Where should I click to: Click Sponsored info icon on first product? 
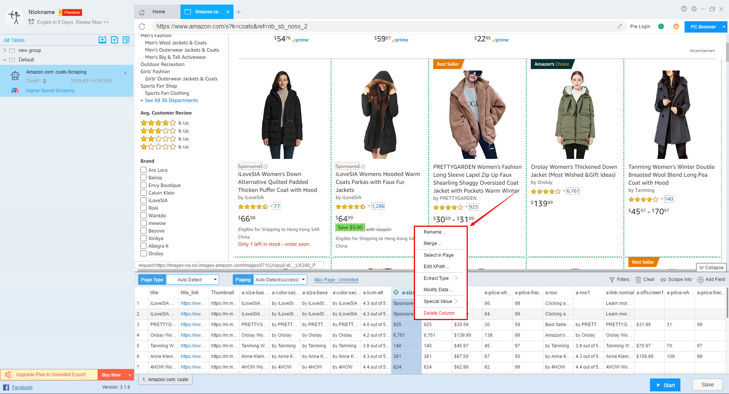tap(266, 166)
